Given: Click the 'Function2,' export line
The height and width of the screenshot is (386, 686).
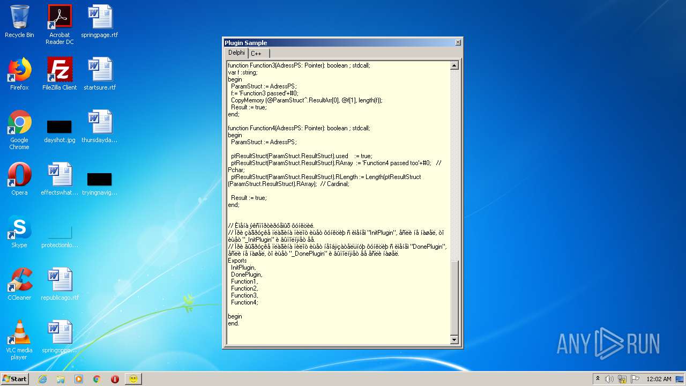Looking at the screenshot, I should tap(244, 288).
